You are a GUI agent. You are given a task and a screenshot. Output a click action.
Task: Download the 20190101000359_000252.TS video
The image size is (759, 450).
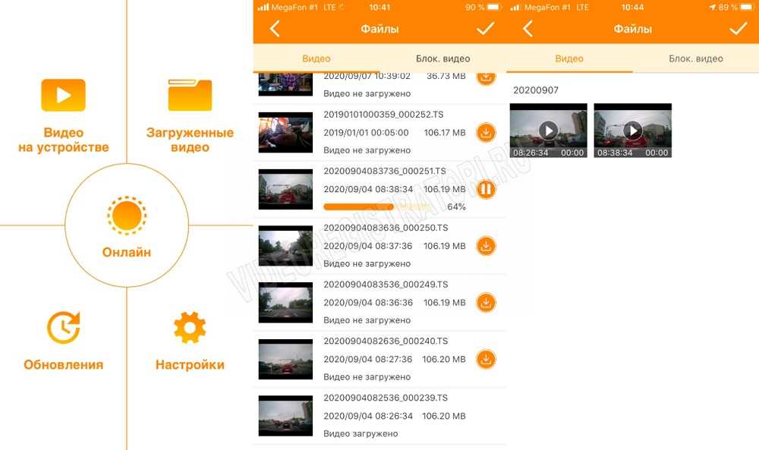486,133
